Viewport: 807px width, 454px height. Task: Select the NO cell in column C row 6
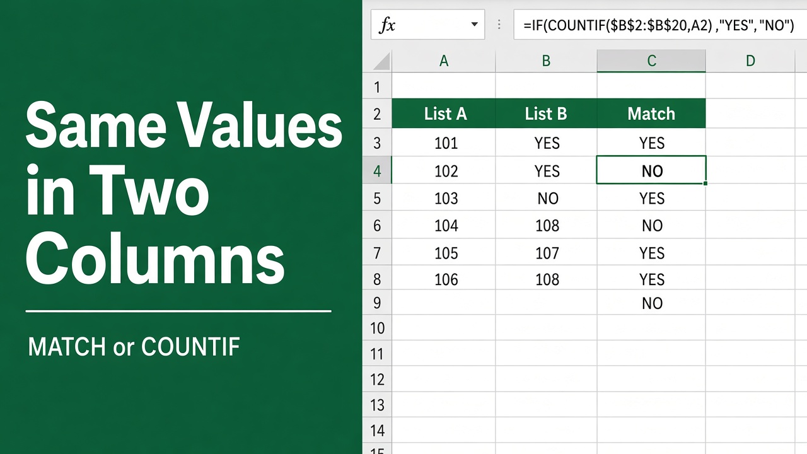click(x=651, y=226)
